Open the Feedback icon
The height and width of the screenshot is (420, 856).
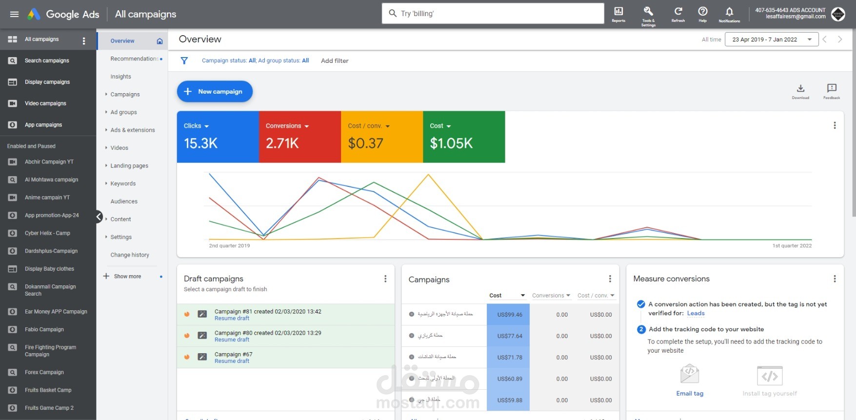[x=832, y=91]
